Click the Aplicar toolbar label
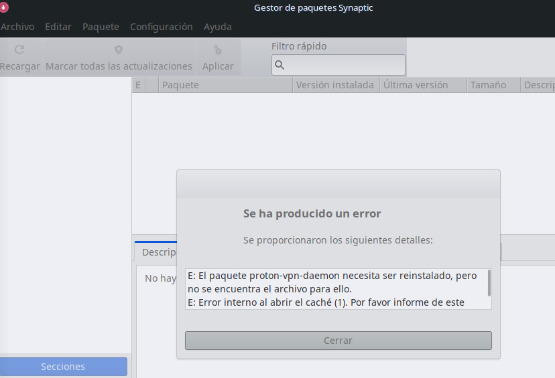The image size is (555, 378). tap(218, 66)
